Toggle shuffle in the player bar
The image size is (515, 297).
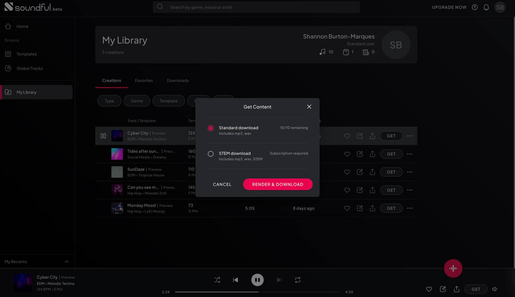point(217,280)
